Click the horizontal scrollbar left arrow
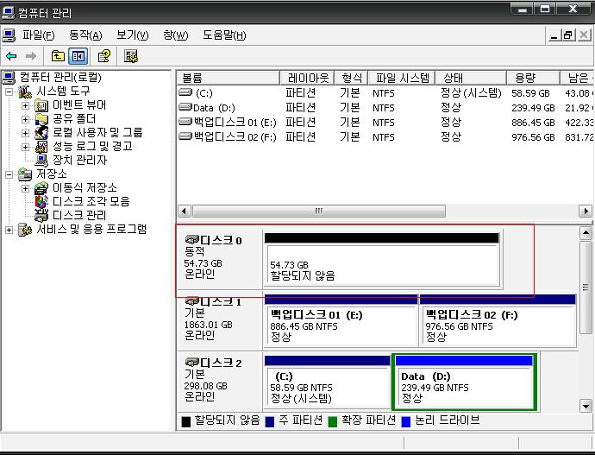 point(185,212)
